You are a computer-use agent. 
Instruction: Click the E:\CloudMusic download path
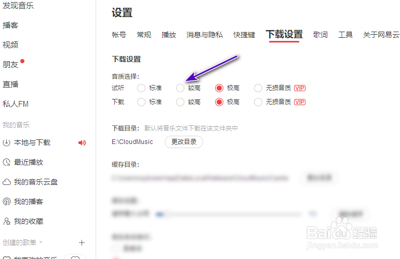132,142
